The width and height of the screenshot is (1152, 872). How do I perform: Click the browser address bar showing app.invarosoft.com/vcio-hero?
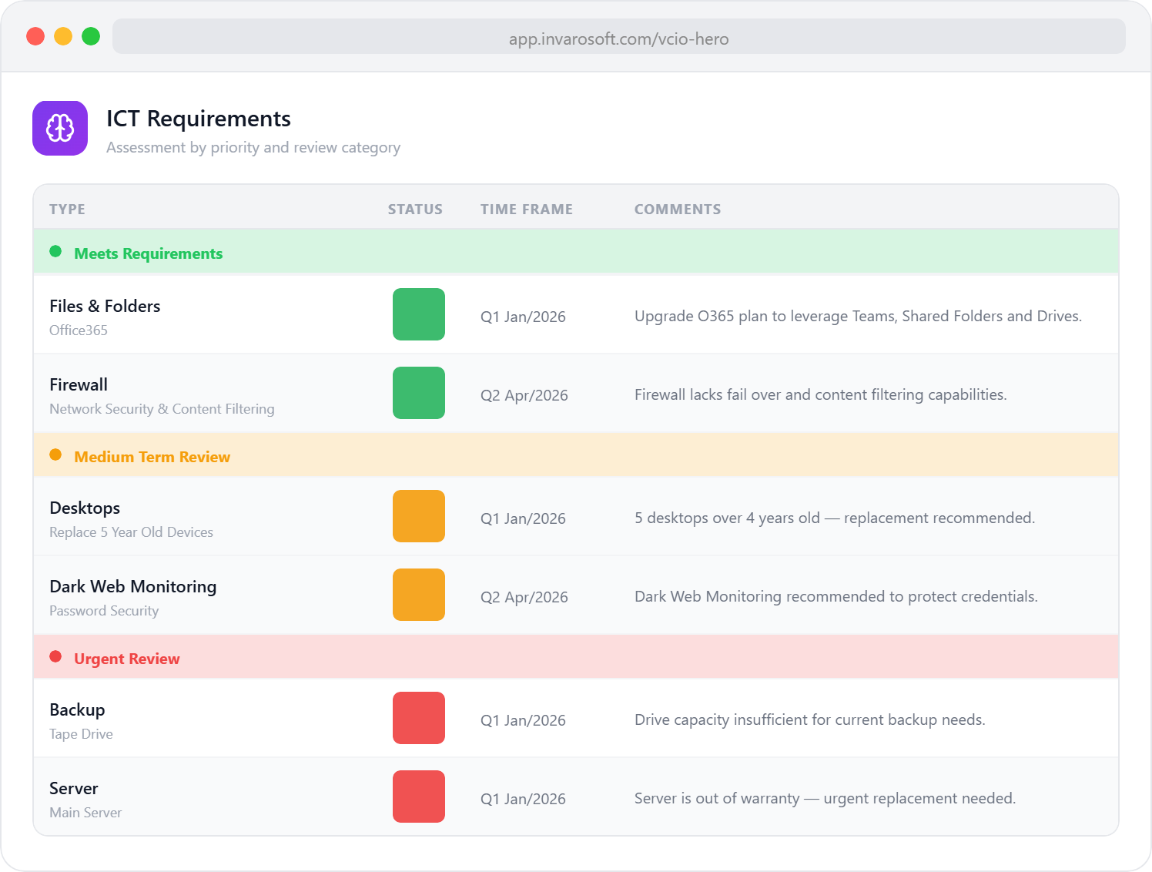[x=619, y=36]
